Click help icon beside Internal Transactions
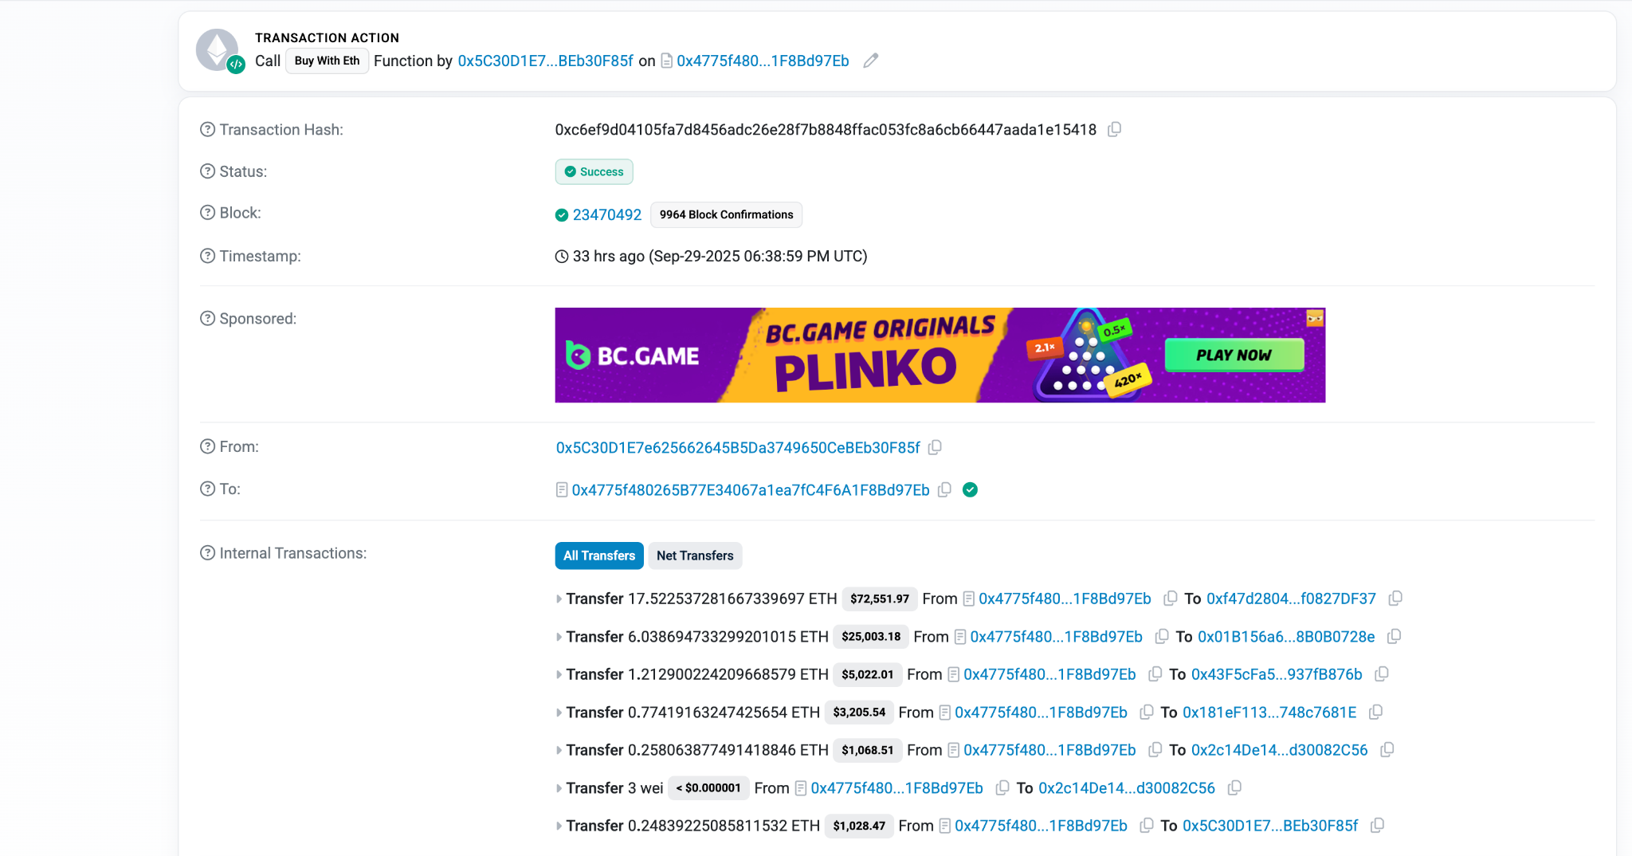 (207, 553)
